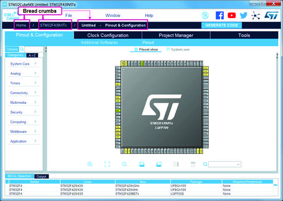Viewport: 283px width, 201px height.
Task: Select the Categories tab
Action: click(15, 55)
